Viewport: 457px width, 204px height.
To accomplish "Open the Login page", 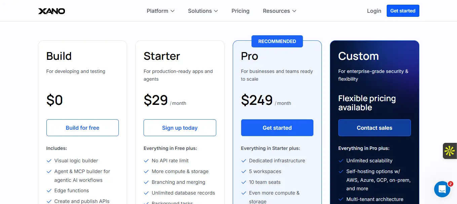I will 374,11.
